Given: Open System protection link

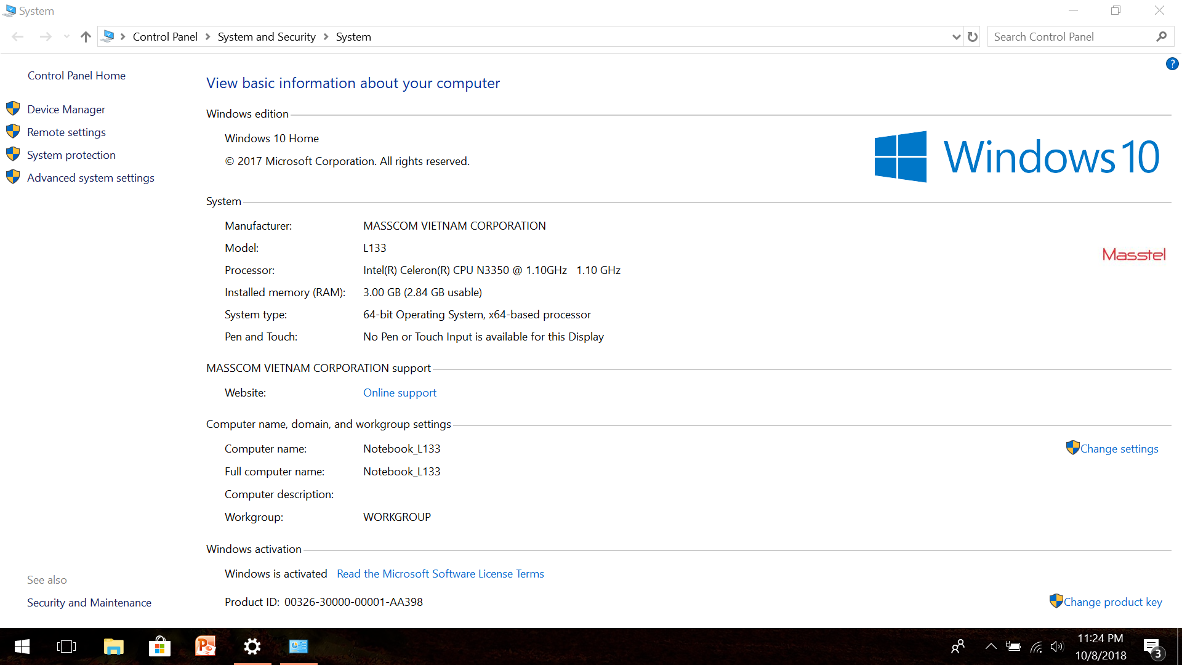Looking at the screenshot, I should [x=71, y=155].
